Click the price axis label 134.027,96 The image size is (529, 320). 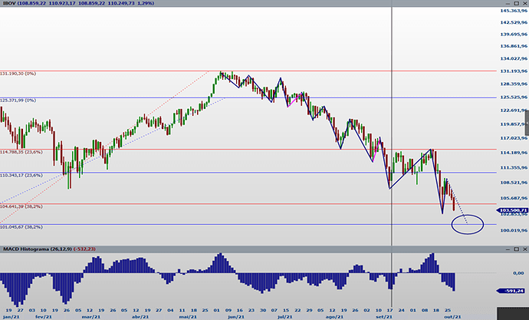point(514,59)
